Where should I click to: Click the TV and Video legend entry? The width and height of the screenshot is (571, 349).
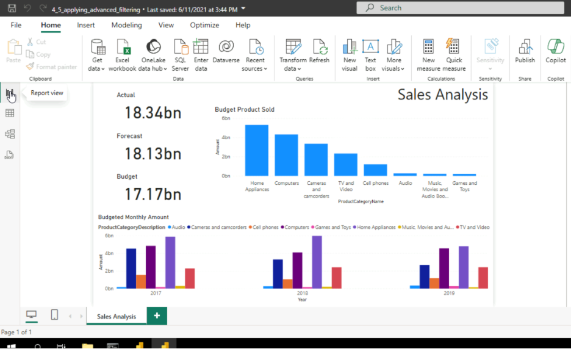pos(473,228)
